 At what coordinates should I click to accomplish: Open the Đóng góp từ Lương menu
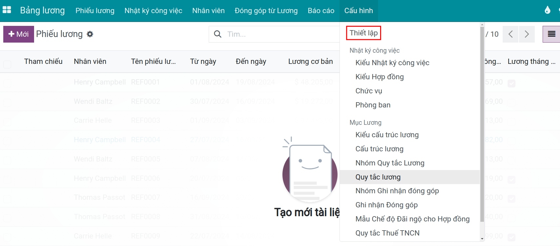pyautogui.click(x=266, y=10)
